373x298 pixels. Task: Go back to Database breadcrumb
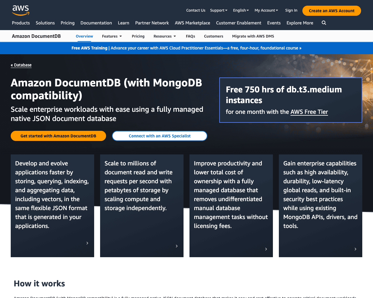[21, 65]
